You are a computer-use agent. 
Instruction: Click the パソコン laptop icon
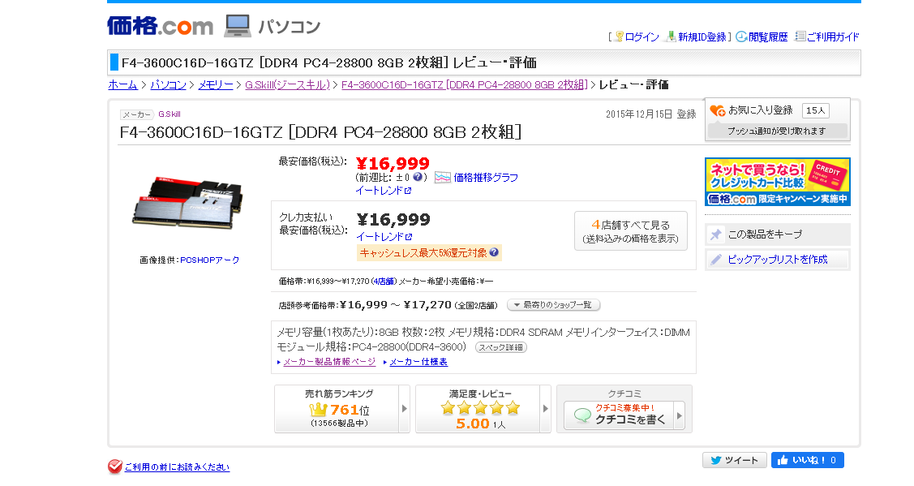238,26
